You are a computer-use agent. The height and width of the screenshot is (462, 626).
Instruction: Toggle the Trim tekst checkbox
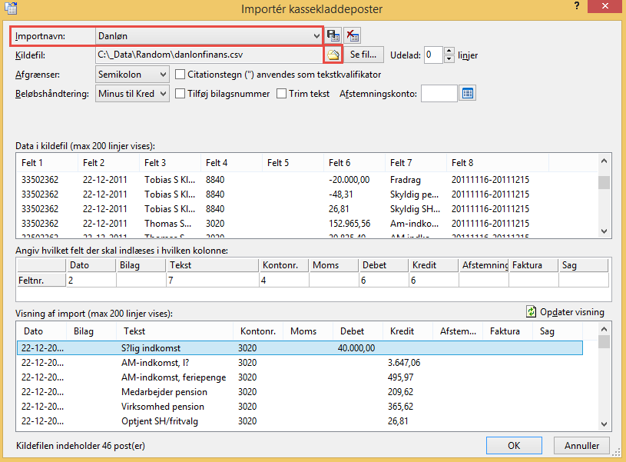click(282, 94)
